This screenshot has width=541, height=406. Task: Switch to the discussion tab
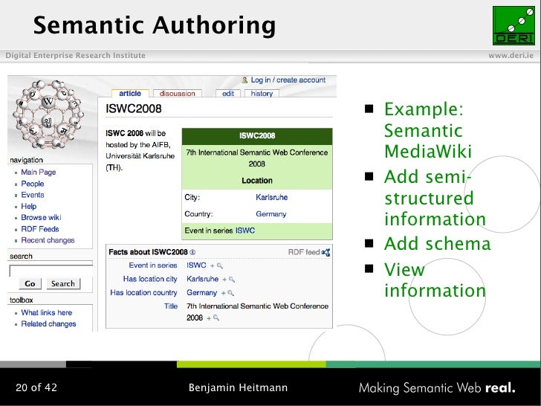click(x=178, y=94)
